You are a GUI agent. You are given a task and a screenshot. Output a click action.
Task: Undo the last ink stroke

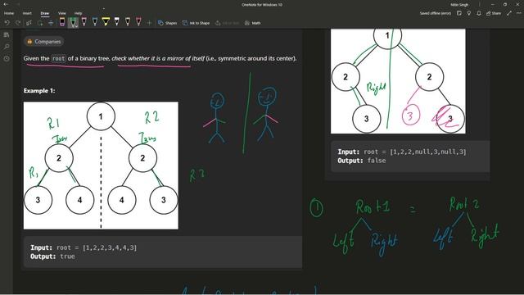point(7,23)
